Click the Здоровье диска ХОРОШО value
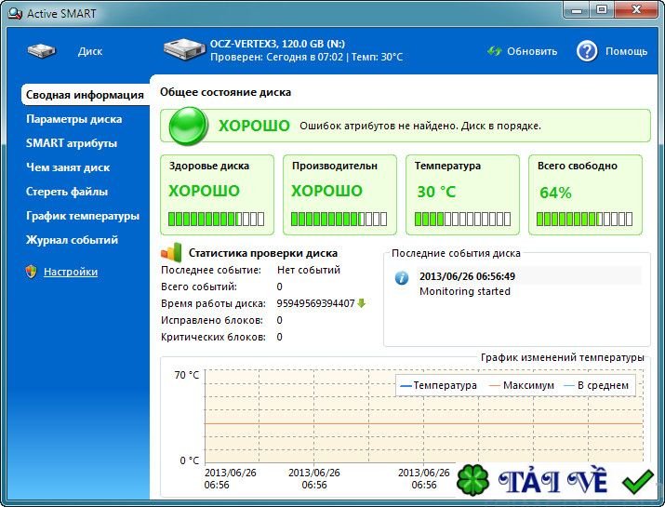The height and width of the screenshot is (507, 665). point(204,191)
